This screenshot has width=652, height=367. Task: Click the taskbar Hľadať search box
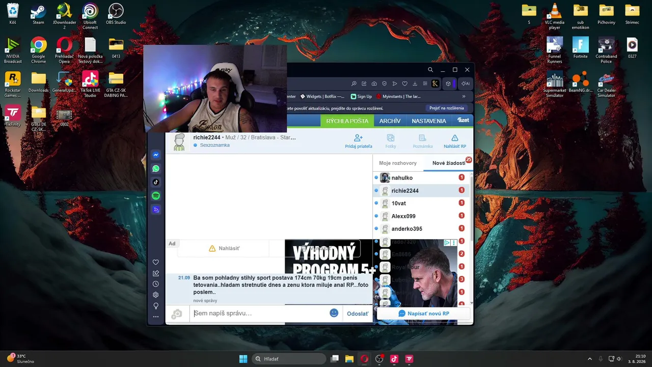click(x=289, y=359)
